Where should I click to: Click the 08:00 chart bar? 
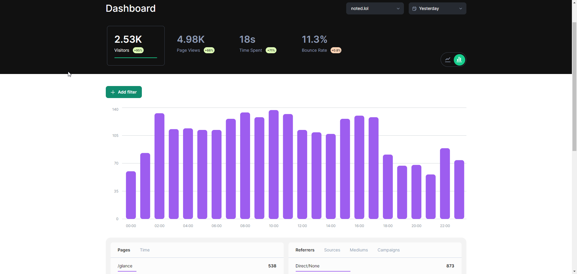click(x=245, y=166)
